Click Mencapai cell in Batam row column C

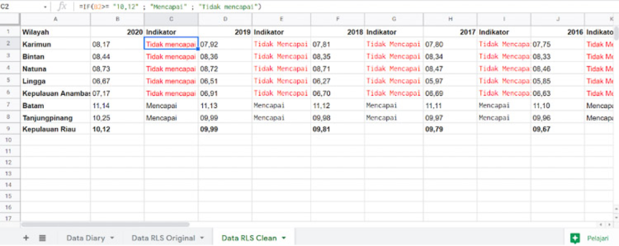click(x=171, y=105)
